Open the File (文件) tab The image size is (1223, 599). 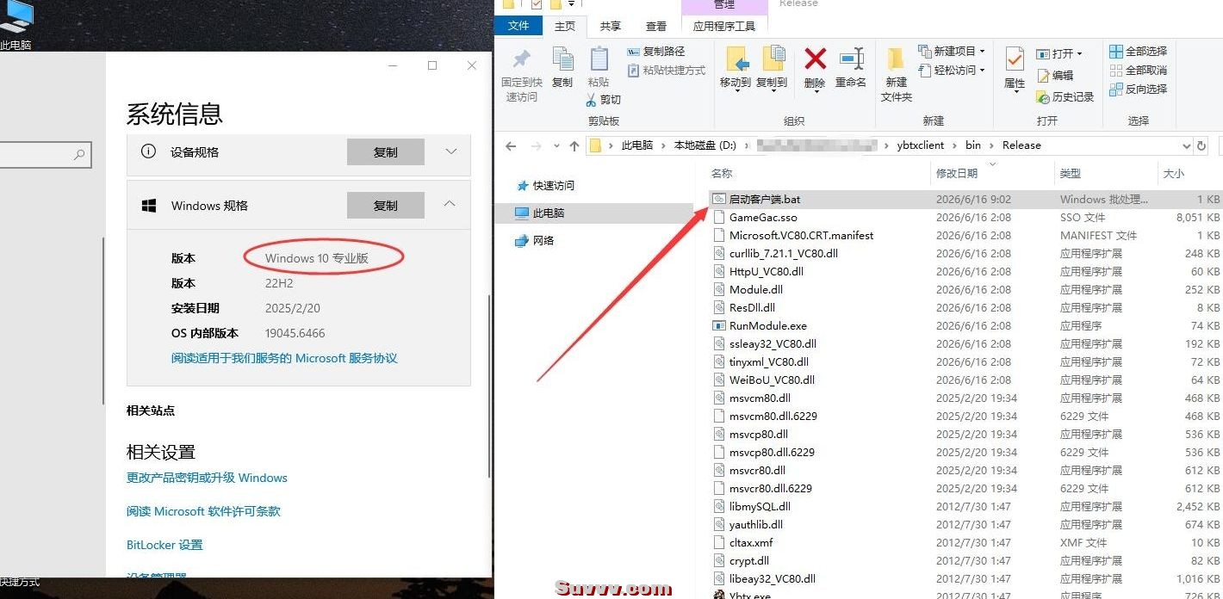(x=518, y=26)
